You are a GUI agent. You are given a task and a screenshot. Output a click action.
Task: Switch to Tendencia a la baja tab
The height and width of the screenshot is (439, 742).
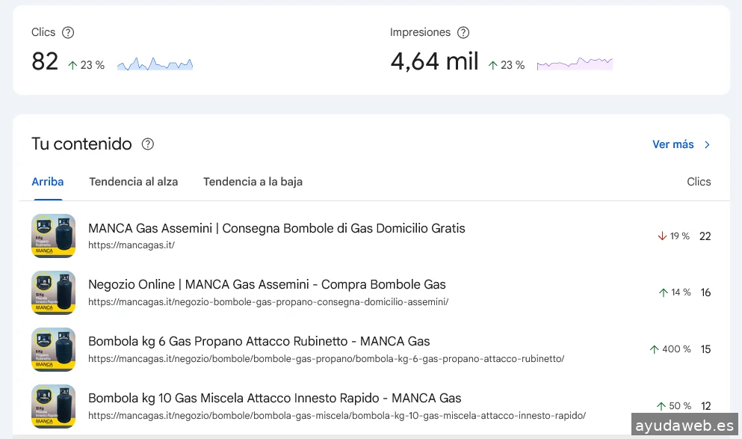tap(253, 182)
